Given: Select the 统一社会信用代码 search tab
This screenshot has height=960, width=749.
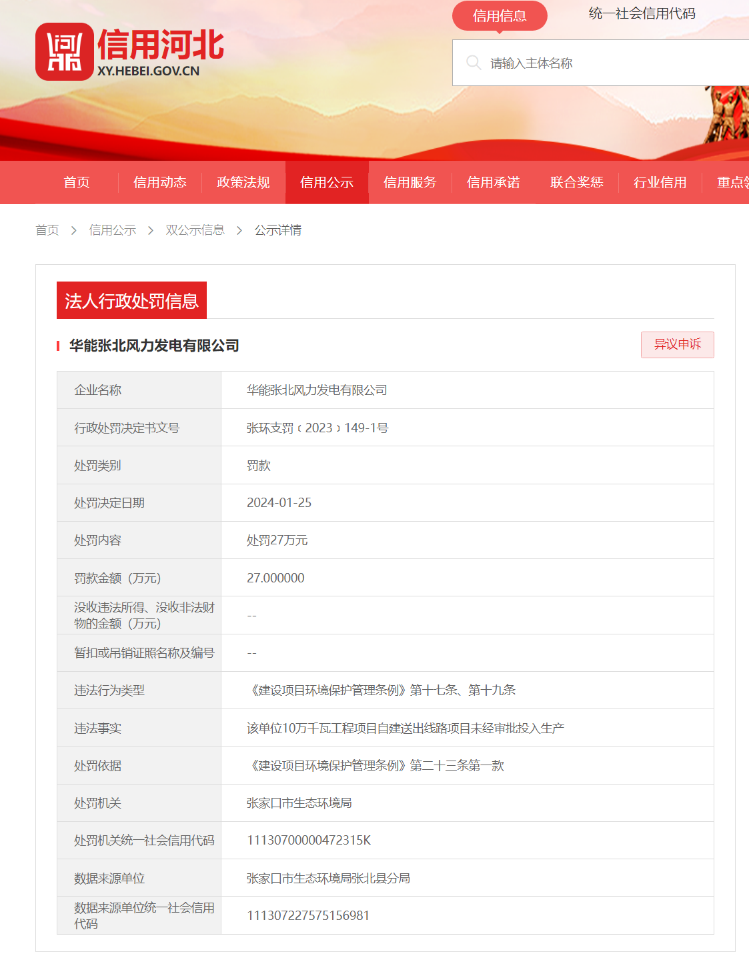Looking at the screenshot, I should [642, 13].
